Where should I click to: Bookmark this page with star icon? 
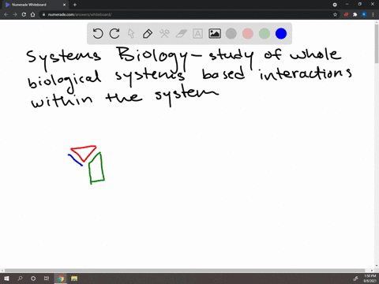(335, 14)
